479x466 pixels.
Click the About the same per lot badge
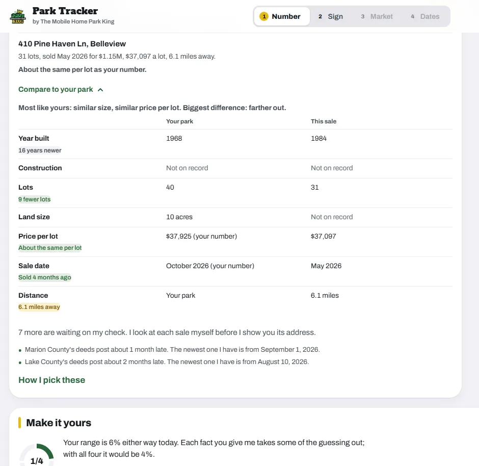[x=50, y=248]
